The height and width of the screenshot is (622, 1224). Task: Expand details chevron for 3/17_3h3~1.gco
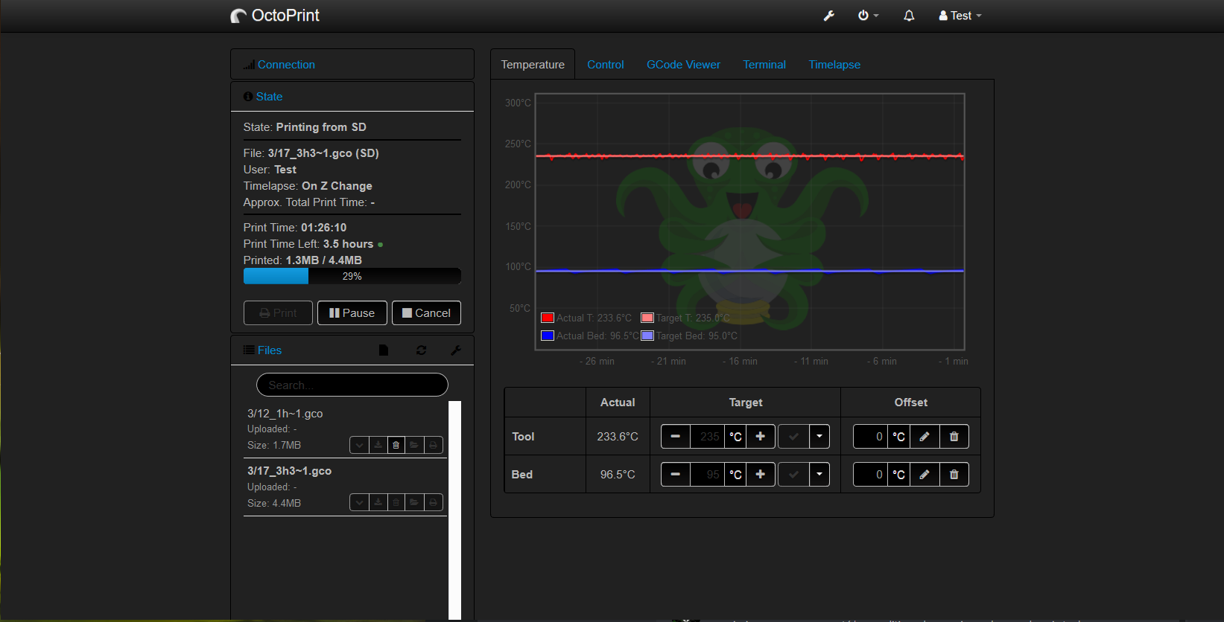click(x=360, y=503)
